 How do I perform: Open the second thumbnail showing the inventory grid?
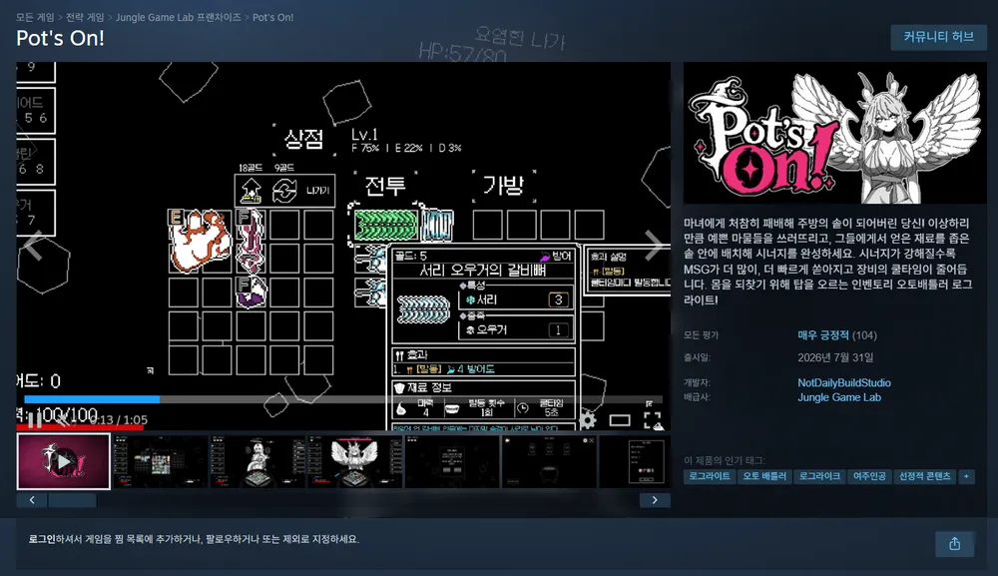pos(161,461)
